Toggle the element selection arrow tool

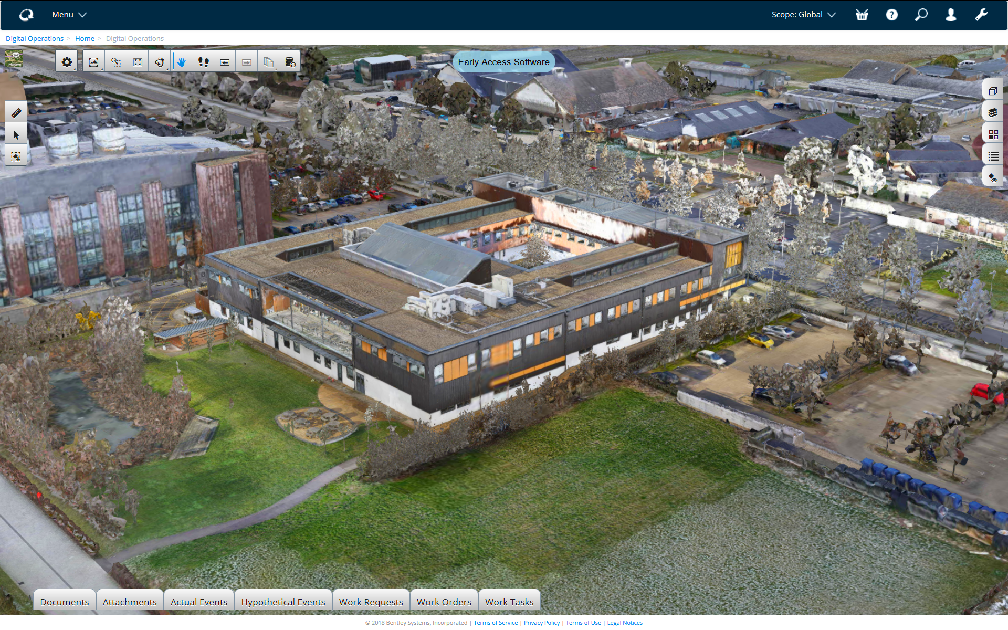click(16, 135)
